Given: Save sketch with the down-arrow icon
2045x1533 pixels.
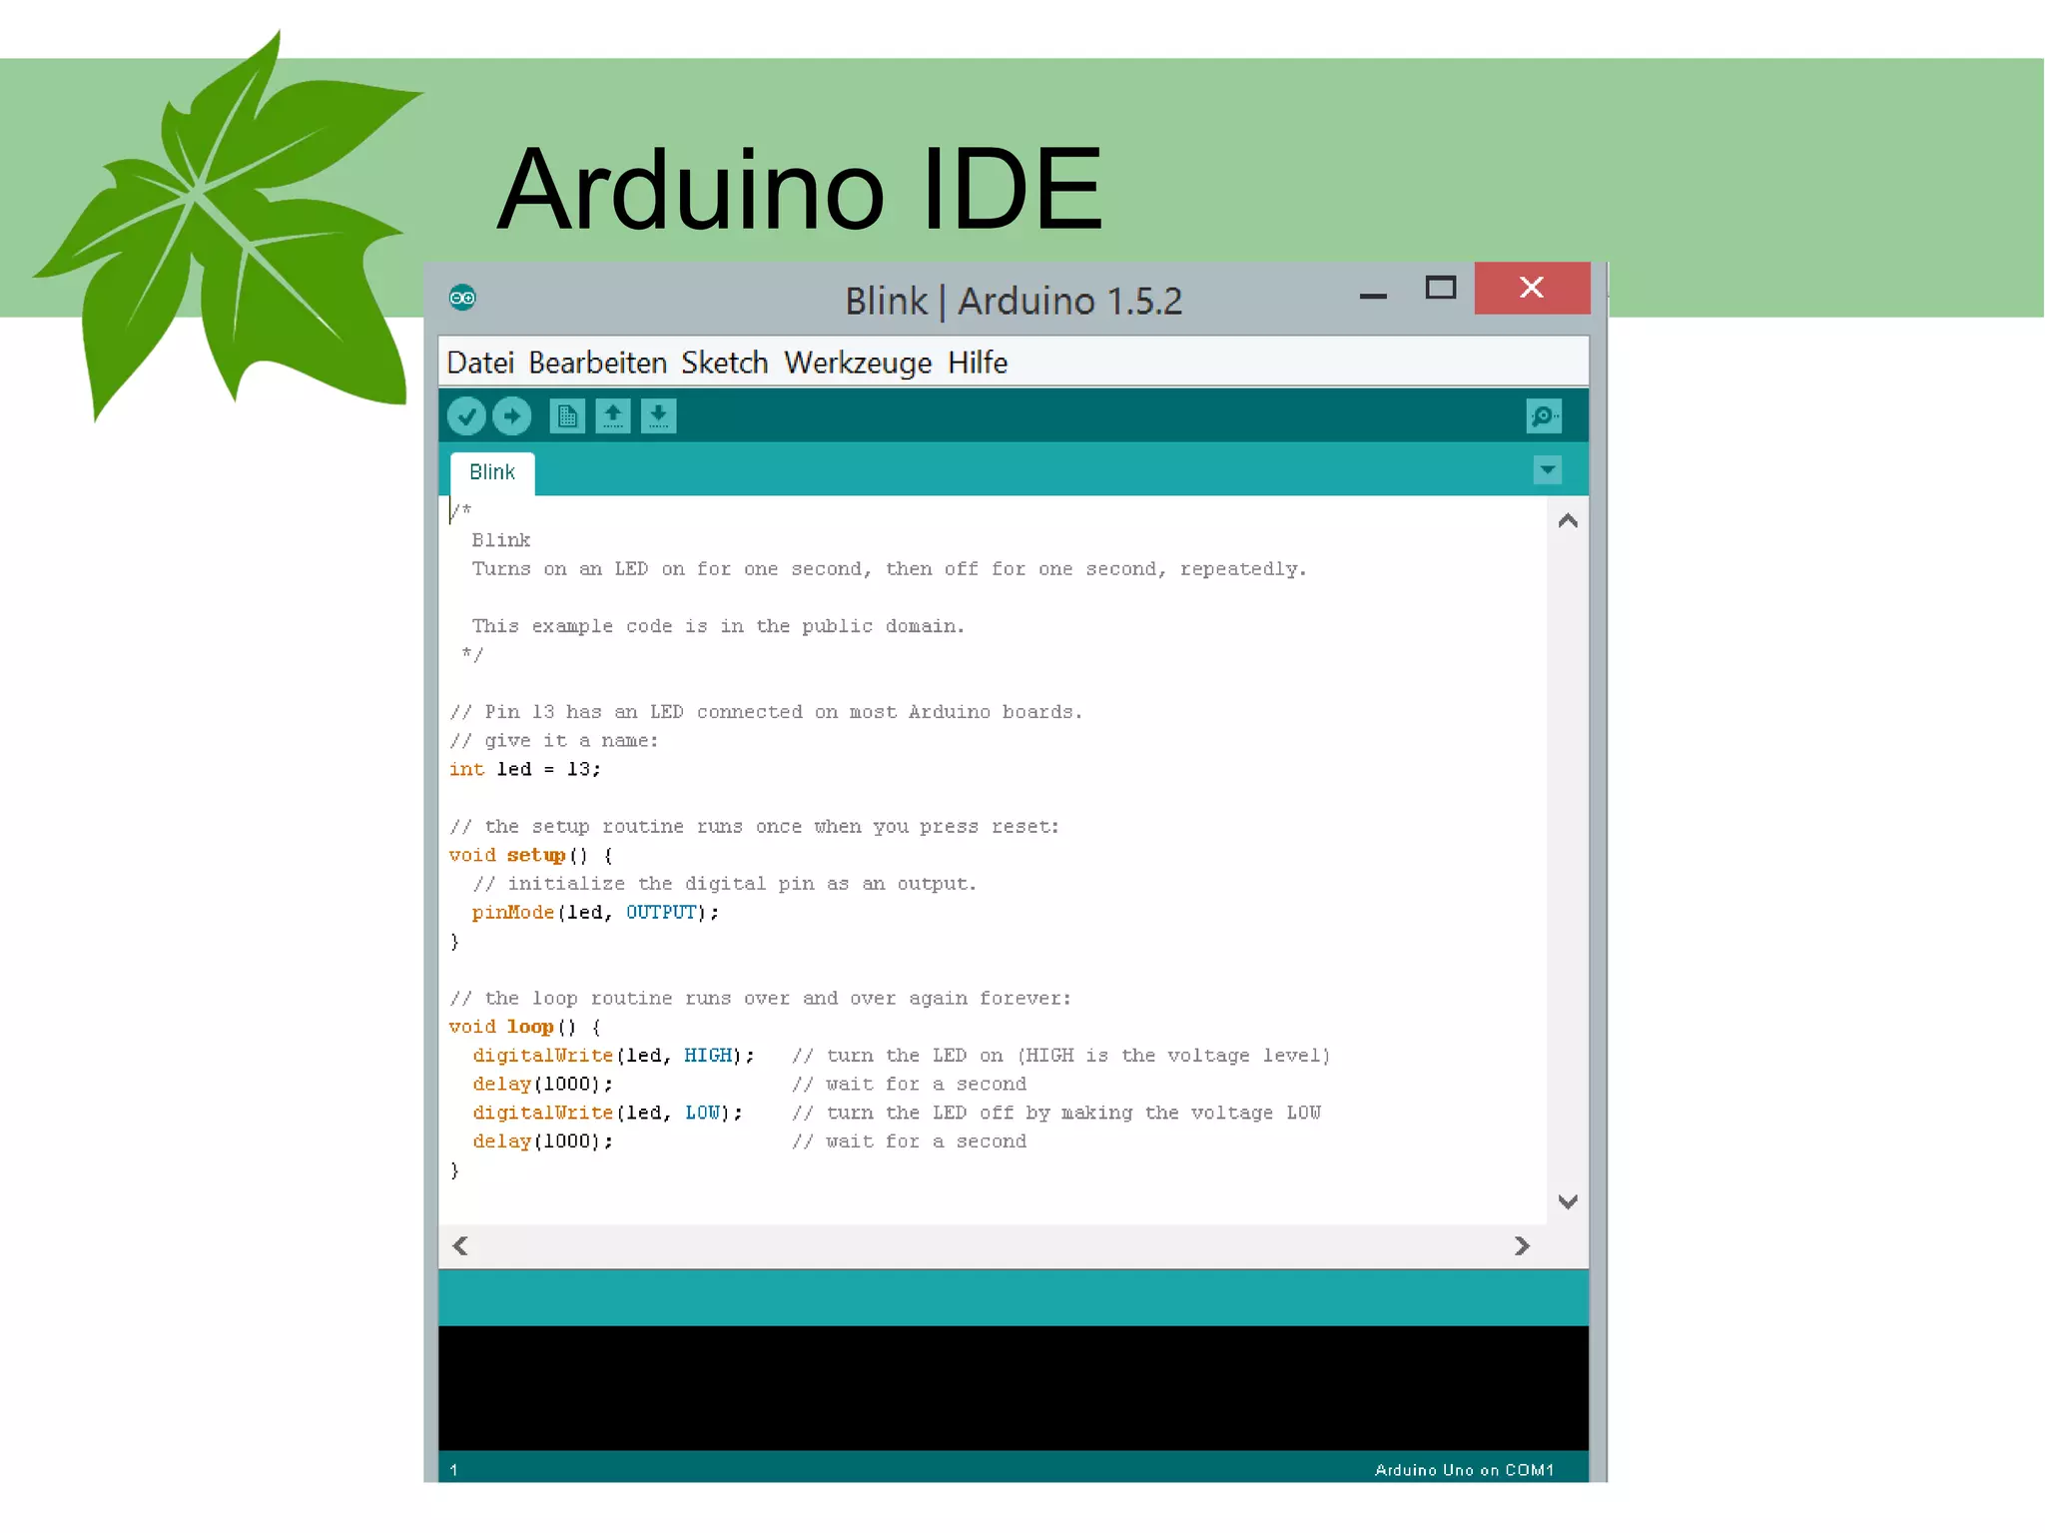Looking at the screenshot, I should click(x=659, y=415).
